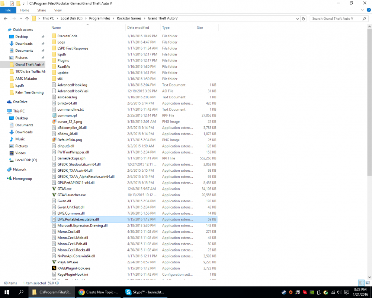Check Wi-Fi status from the tray
This screenshot has height=298, width=372.
point(333,292)
